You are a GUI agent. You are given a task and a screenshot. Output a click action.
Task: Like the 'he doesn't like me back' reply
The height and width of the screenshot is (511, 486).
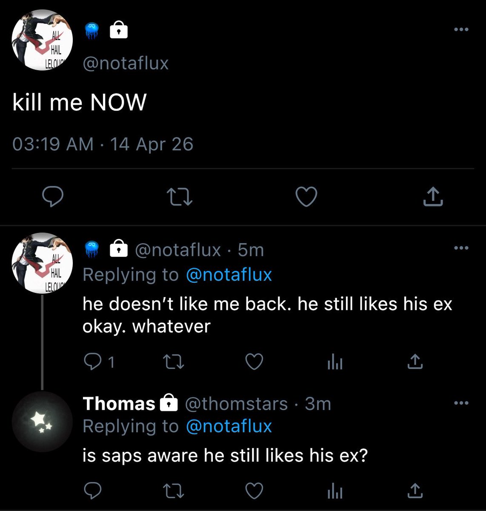click(254, 362)
